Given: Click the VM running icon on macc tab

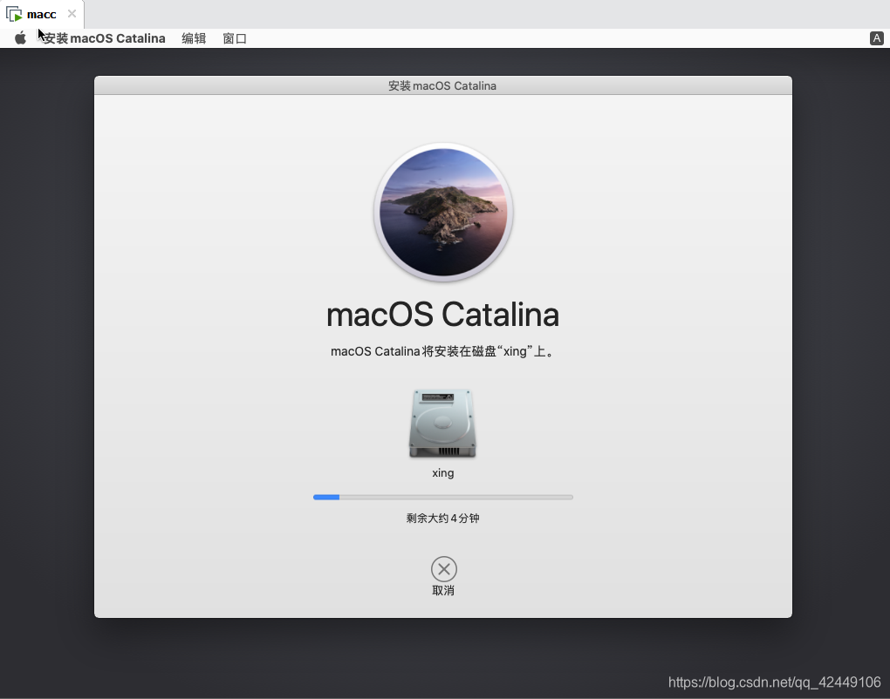Looking at the screenshot, I should (x=14, y=14).
